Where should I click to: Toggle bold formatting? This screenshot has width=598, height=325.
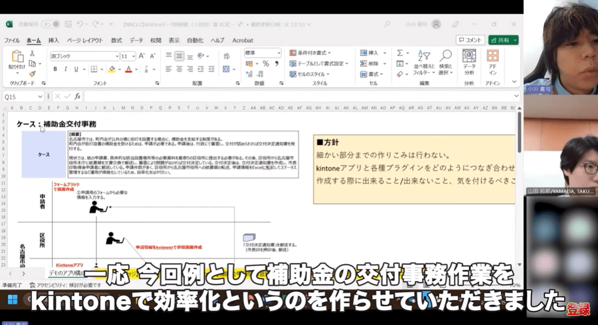click(55, 69)
